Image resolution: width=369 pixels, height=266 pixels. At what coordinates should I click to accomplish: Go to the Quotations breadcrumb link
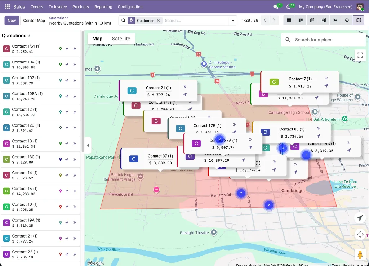(x=59, y=18)
